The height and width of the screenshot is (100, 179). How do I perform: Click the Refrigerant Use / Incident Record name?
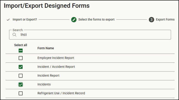(x=61, y=93)
